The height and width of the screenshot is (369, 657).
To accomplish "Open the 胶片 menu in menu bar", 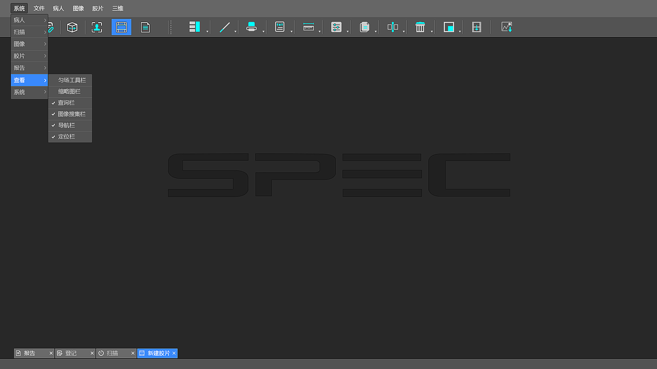I will pyautogui.click(x=98, y=9).
